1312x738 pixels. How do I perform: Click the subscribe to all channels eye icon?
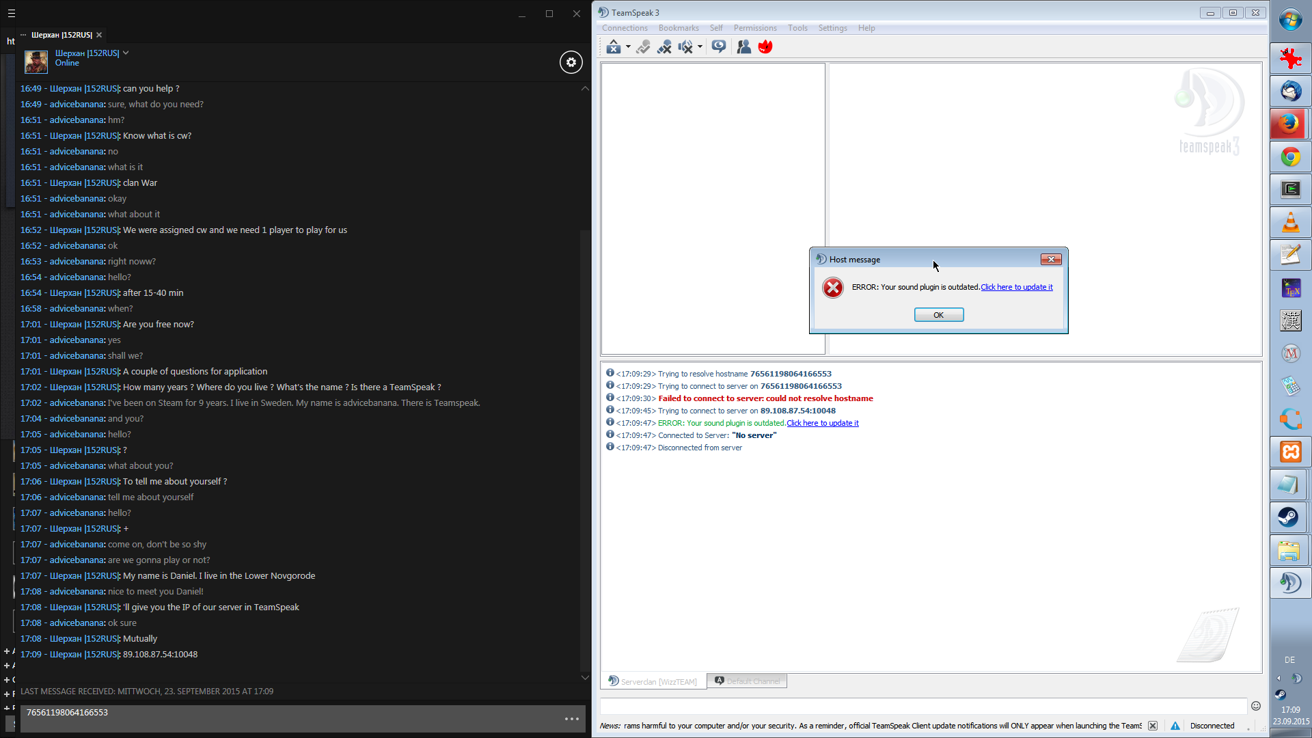coord(718,46)
